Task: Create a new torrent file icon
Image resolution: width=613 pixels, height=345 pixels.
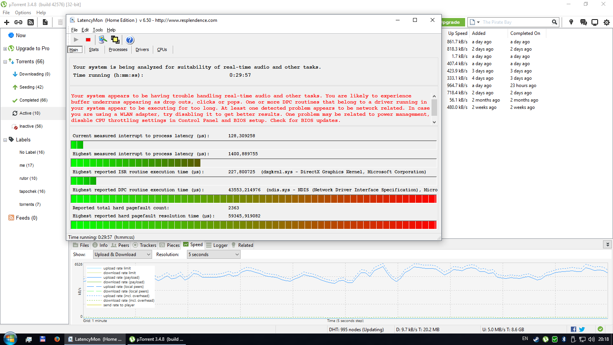Action: [45, 22]
